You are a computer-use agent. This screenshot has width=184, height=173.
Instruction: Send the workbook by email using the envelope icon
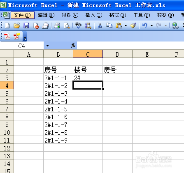[45, 25]
